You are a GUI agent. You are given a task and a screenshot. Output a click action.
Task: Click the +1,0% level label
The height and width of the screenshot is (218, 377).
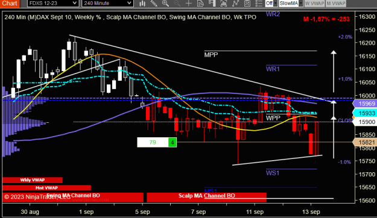point(345,79)
